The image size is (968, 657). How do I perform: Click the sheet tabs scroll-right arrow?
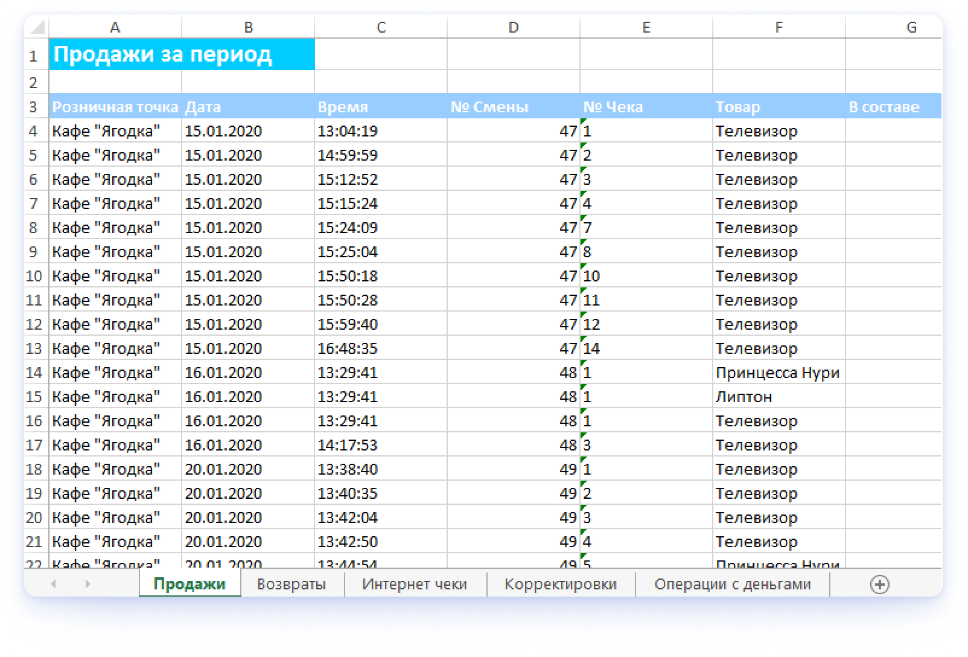(88, 584)
